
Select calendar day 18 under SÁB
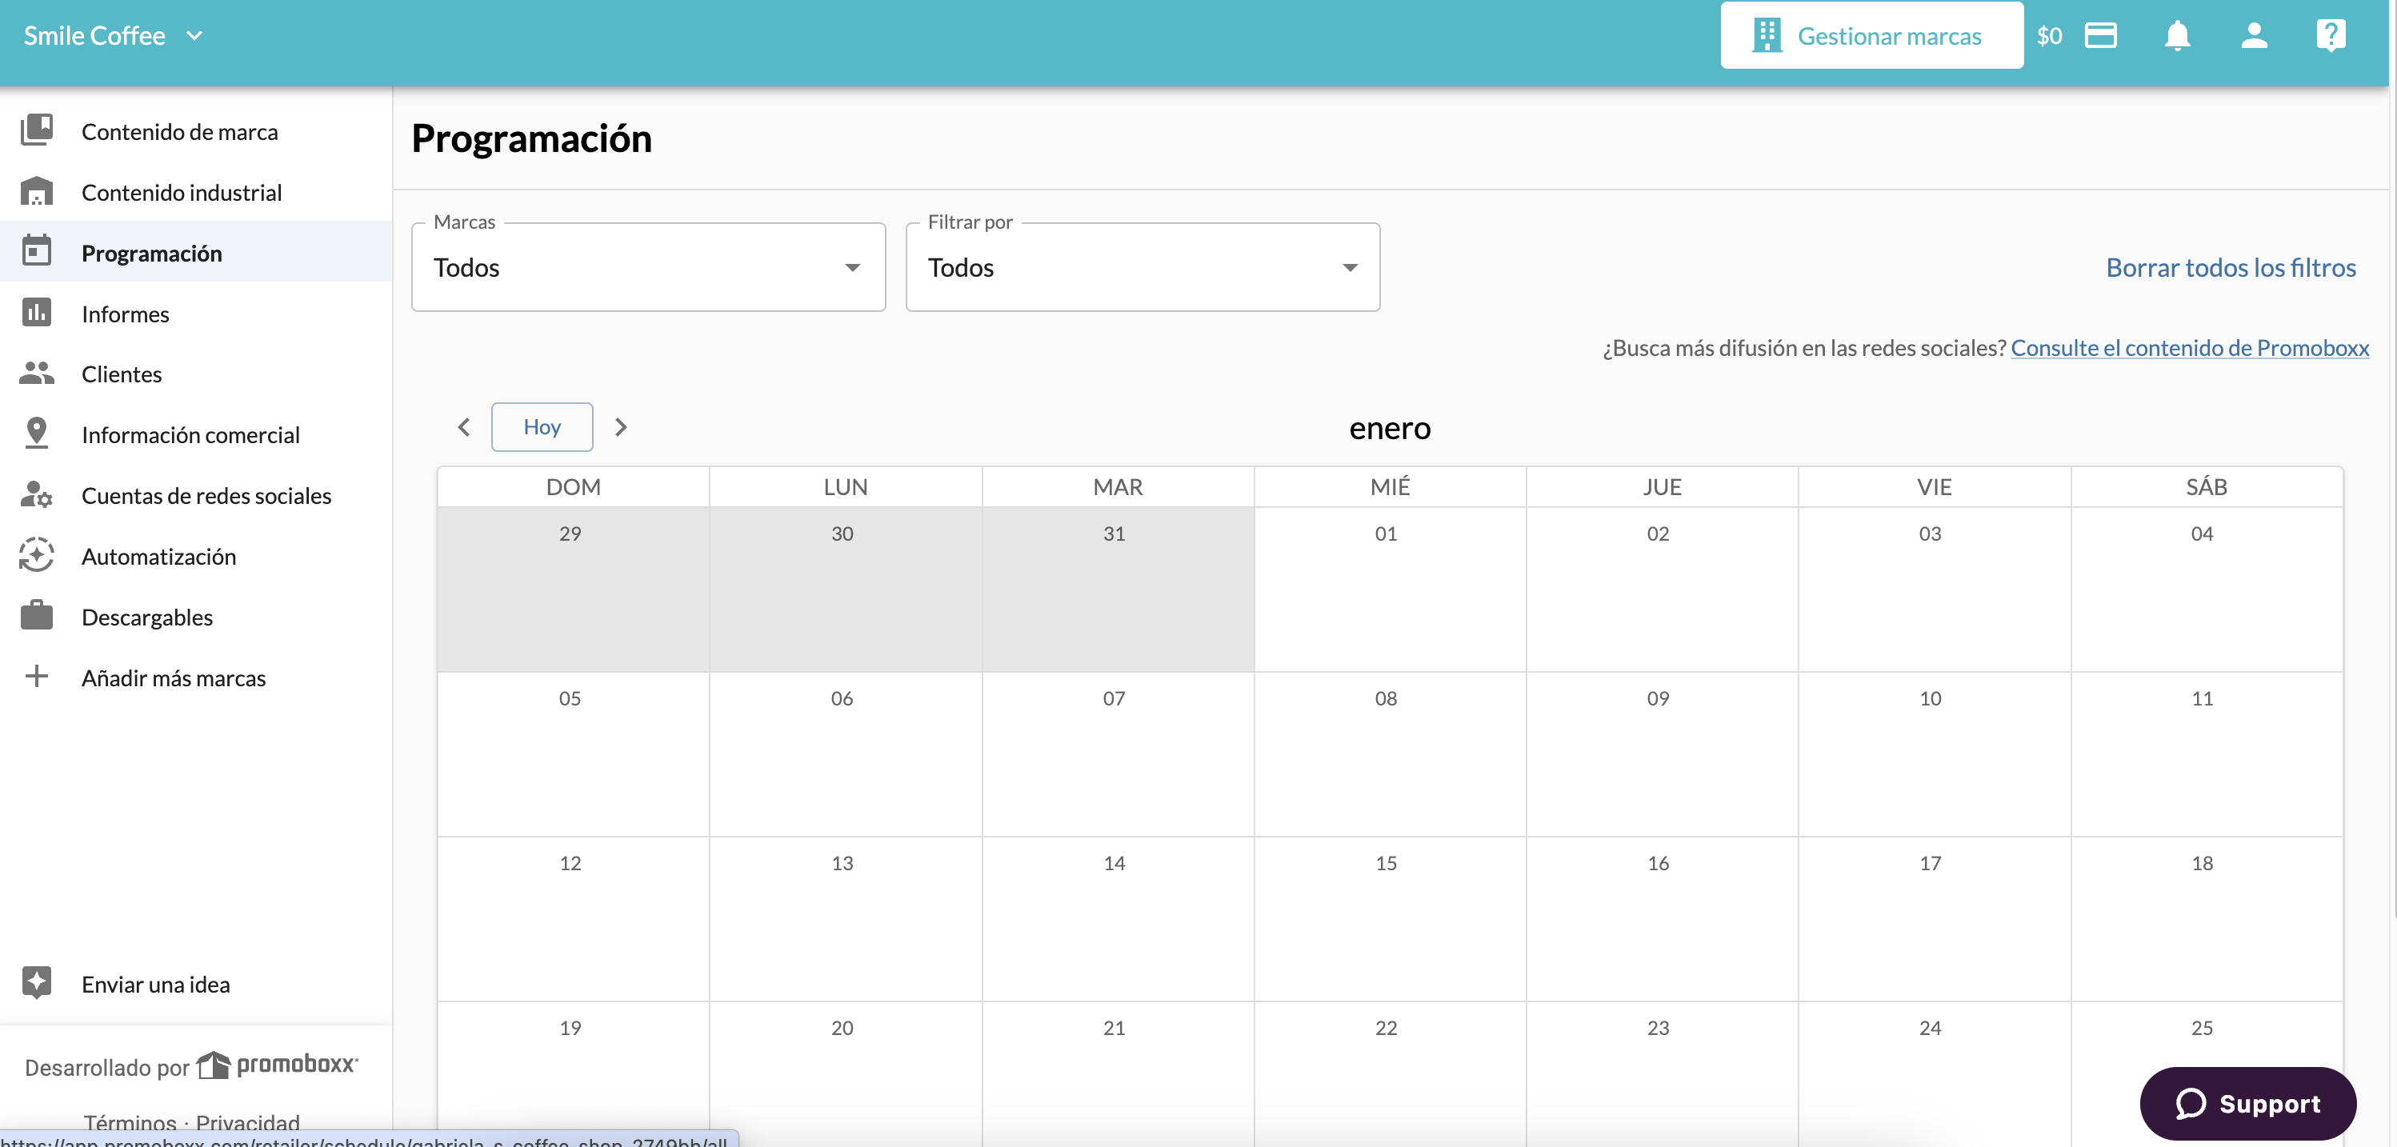pos(2207,919)
